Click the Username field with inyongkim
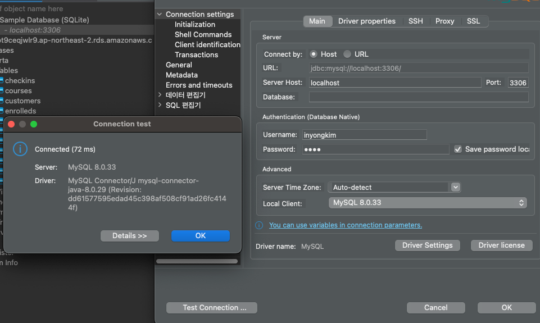This screenshot has width=540, height=323. [x=364, y=135]
